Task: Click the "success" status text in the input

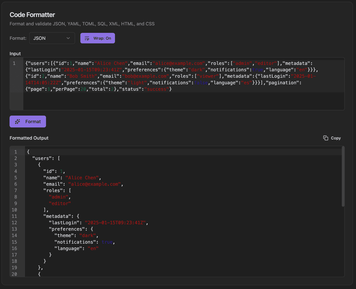Action: pyautogui.click(x=157, y=89)
